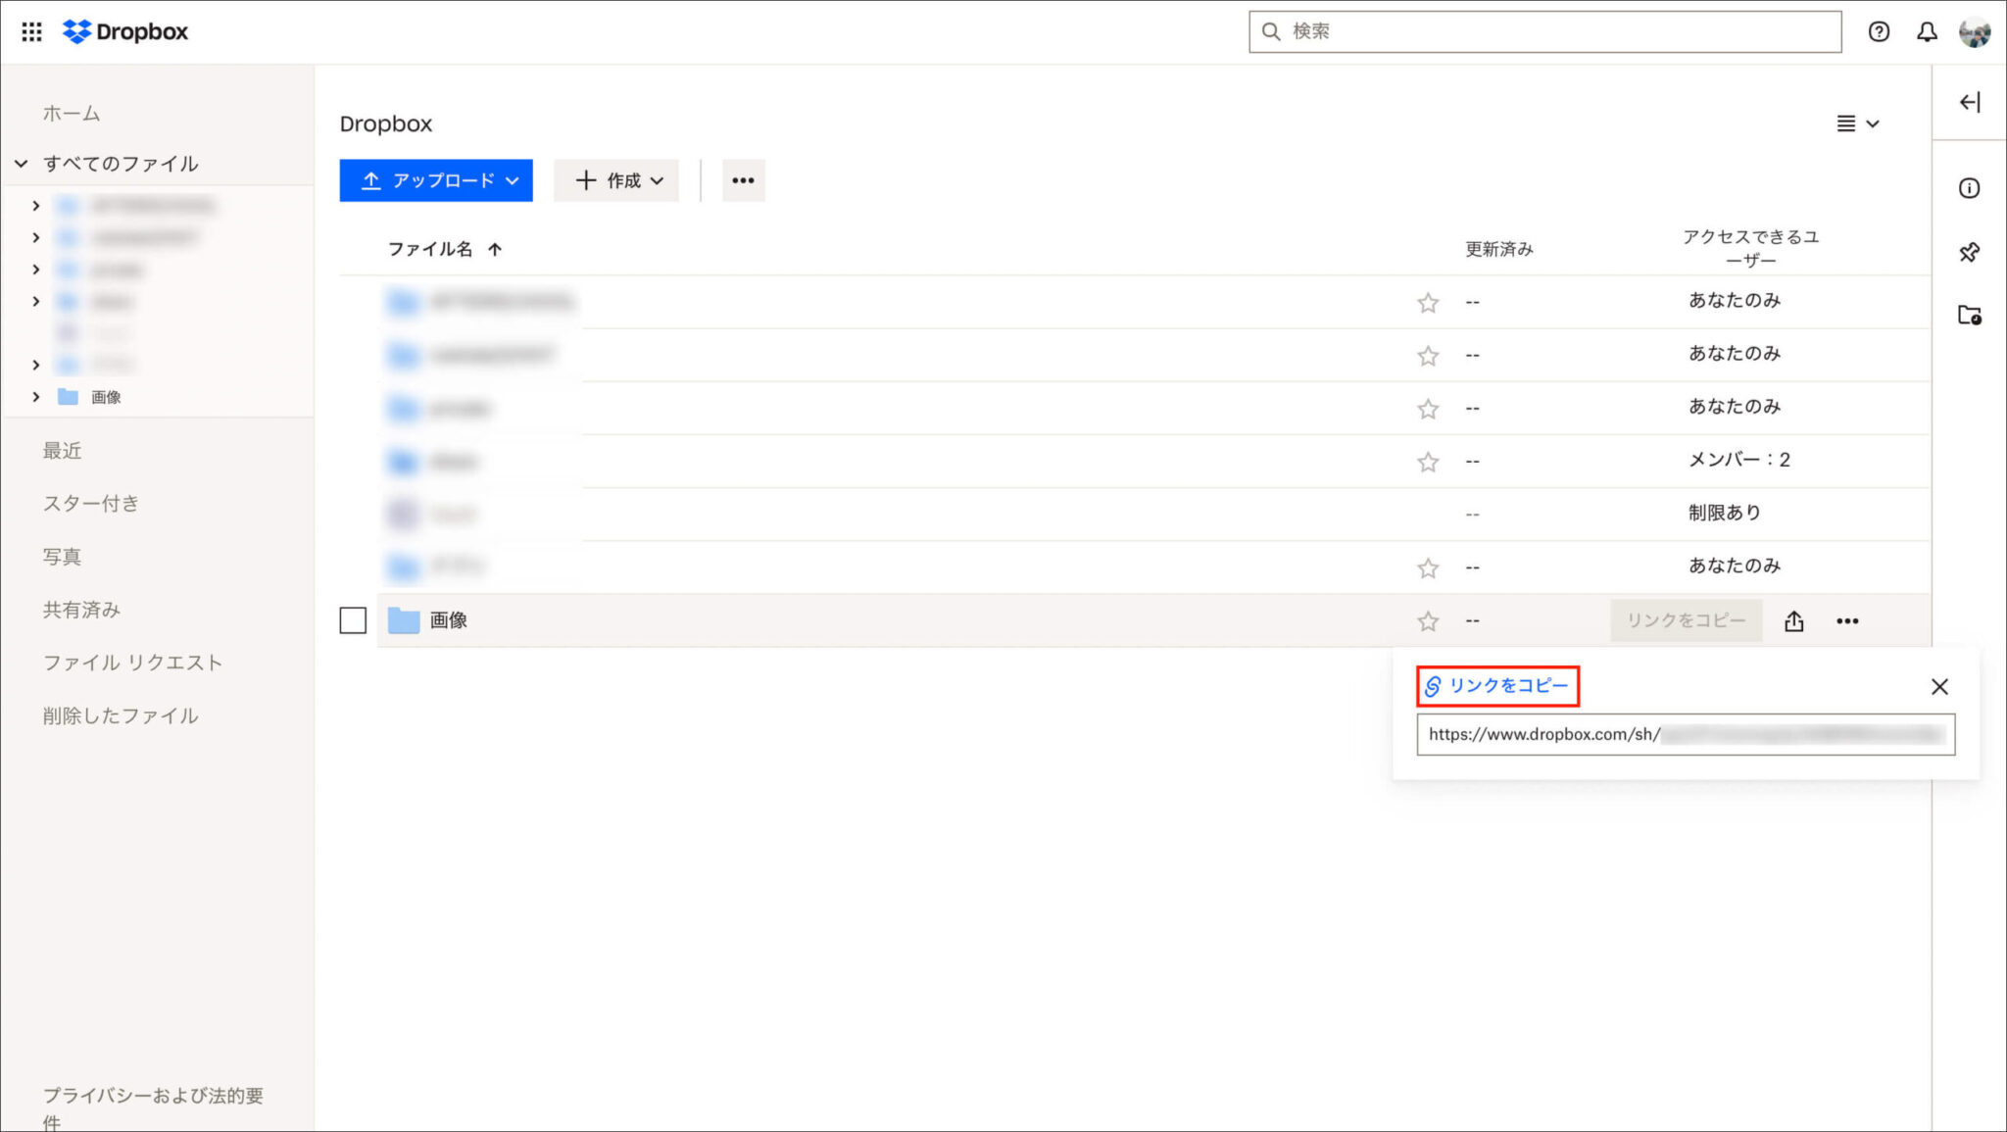
Task: Click 制限あり access cell
Action: [x=1724, y=513]
